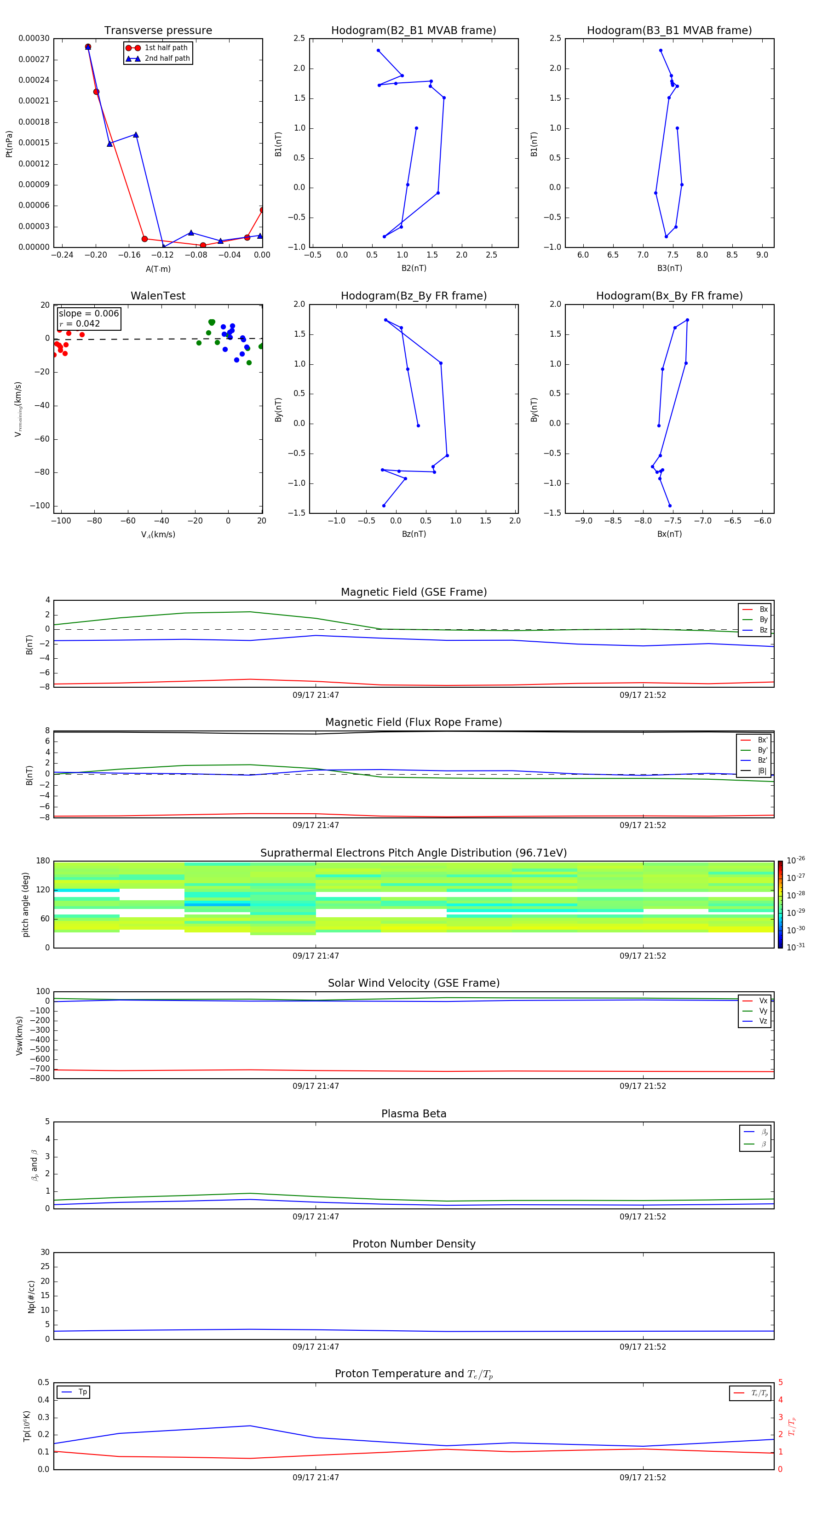
Task: Click "09/17 21:52" tick under Proton Temperature plot
Action: pyautogui.click(x=642, y=1478)
